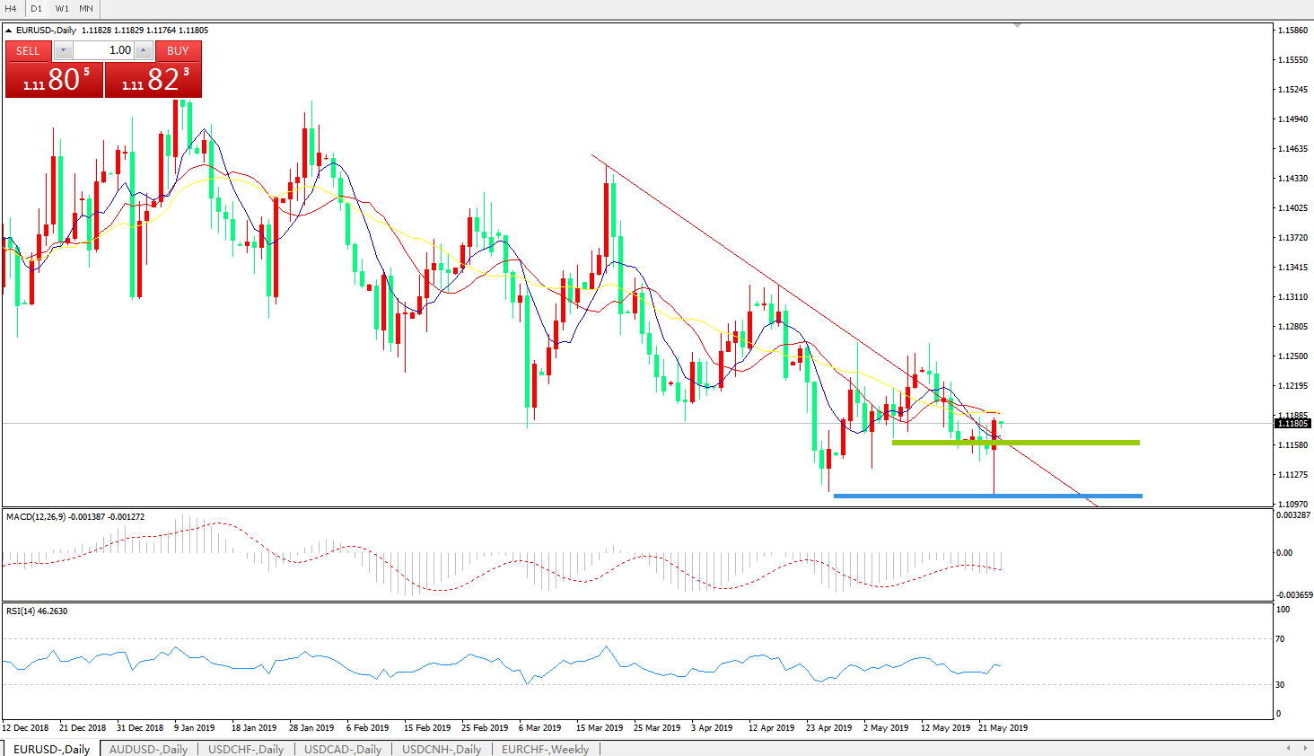Click the chart shift triangle marker
This screenshot has width=1314, height=756.
[1017, 26]
